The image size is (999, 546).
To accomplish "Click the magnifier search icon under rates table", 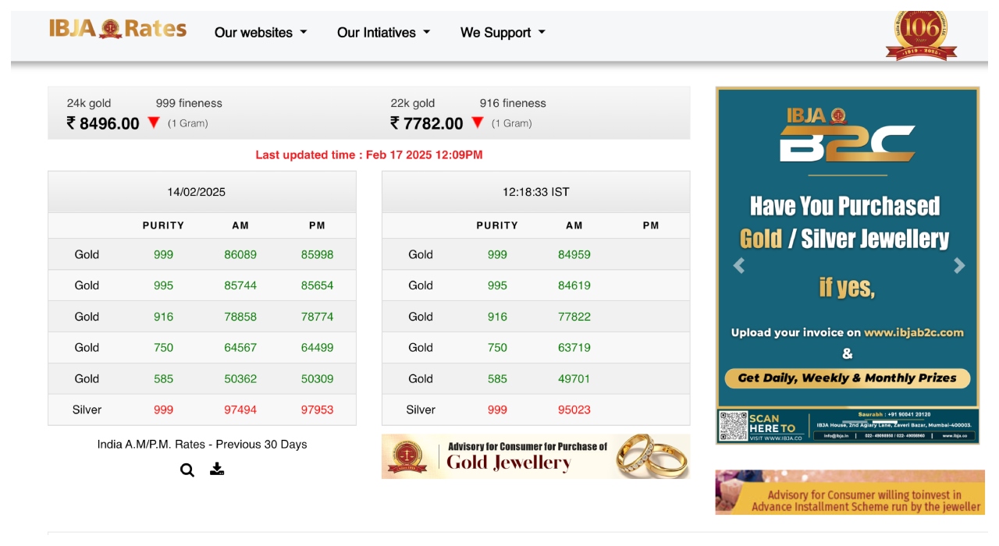I will click(x=187, y=470).
